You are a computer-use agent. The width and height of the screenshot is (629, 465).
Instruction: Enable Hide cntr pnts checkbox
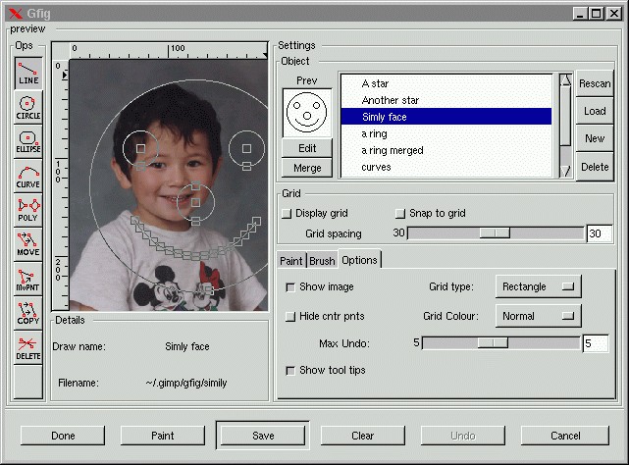pyautogui.click(x=289, y=317)
